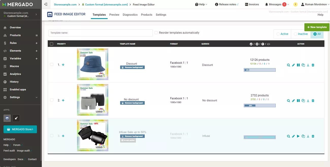The image size is (330, 167).
Task: Delete the Infuse Sale template
Action: 313,136
